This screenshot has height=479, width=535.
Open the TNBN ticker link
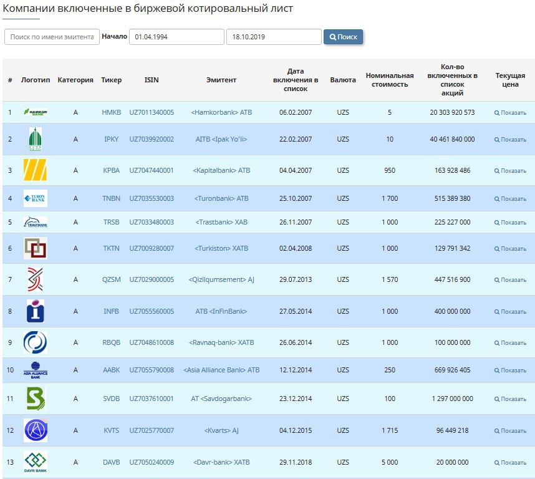pyautogui.click(x=111, y=198)
